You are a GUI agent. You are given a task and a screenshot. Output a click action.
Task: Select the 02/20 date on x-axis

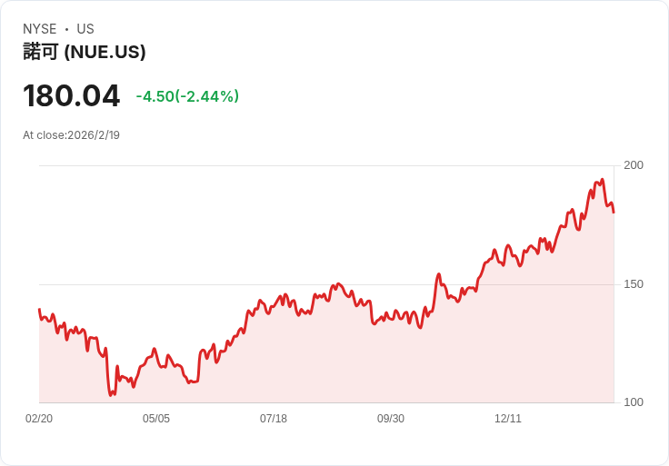pos(39,419)
